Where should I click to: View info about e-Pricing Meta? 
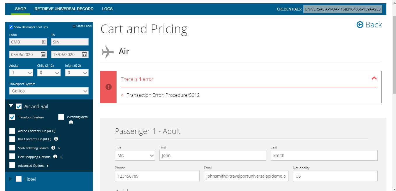tap(71, 122)
